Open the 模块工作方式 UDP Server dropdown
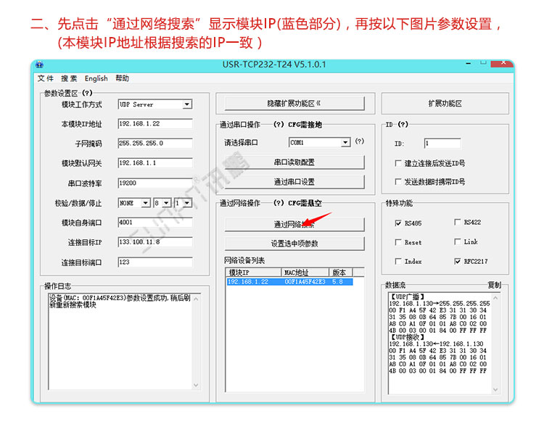 186,104
